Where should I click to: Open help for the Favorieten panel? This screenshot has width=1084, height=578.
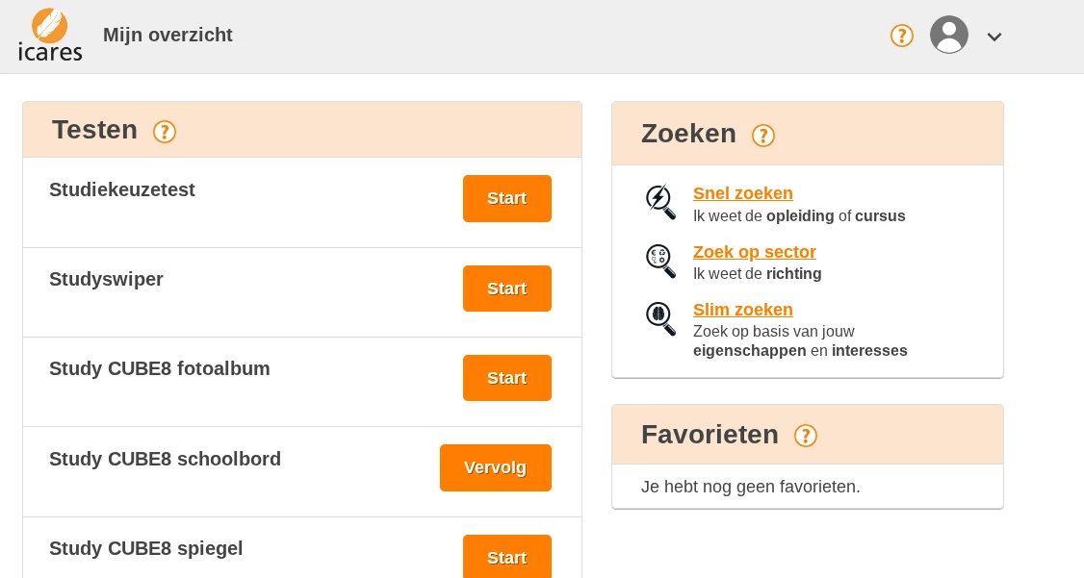(806, 436)
